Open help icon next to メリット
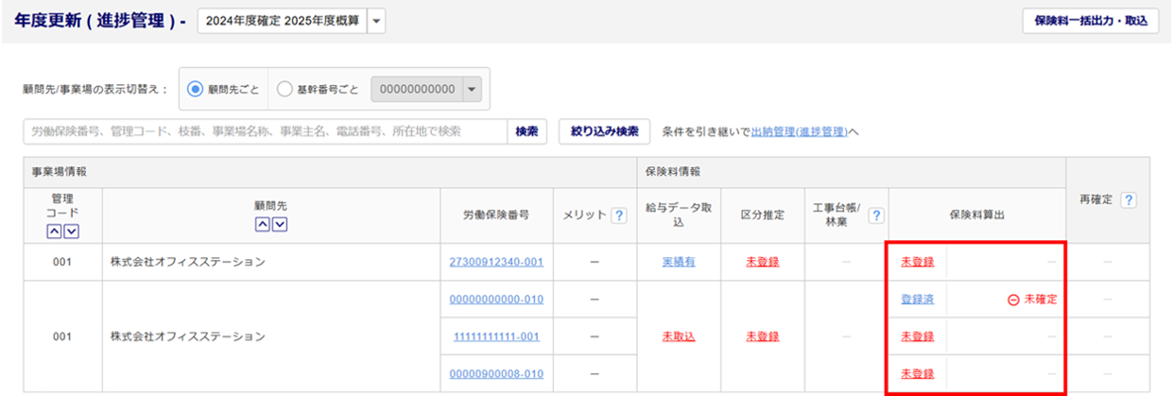1174x396 pixels. click(619, 215)
